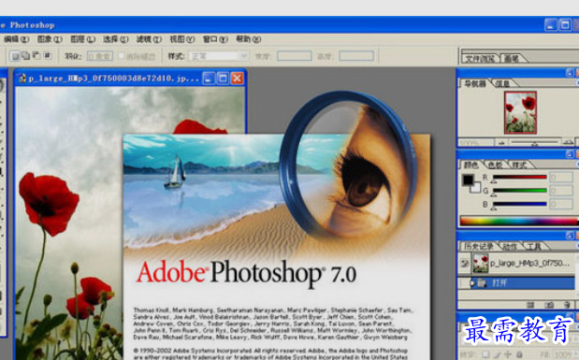Open the 选择(S) menu
Viewport: 579px width, 360px height.
(x=116, y=38)
